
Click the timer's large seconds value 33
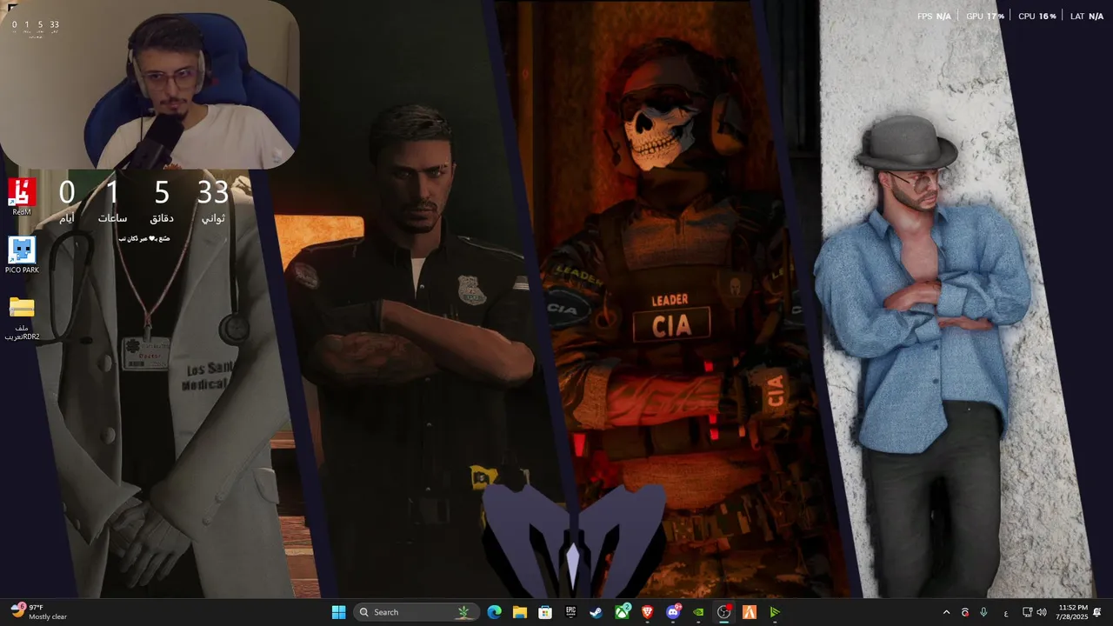(x=212, y=192)
